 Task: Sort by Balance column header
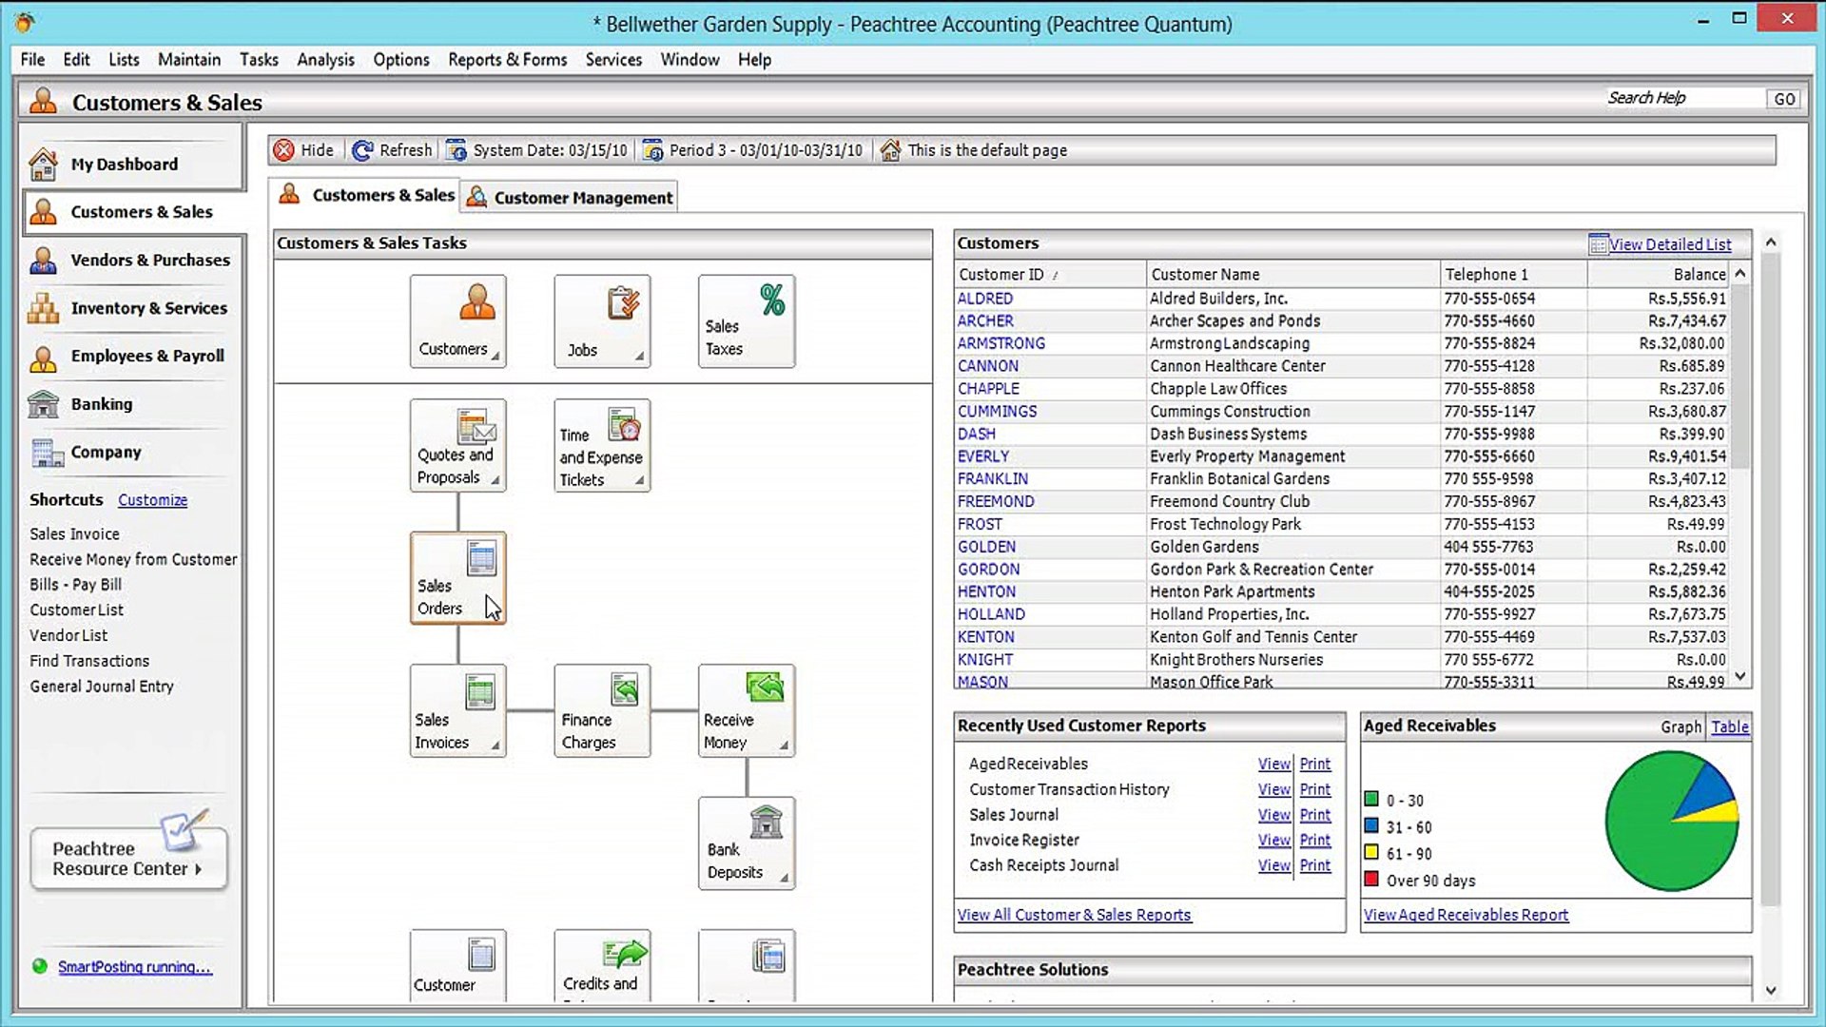1658,274
